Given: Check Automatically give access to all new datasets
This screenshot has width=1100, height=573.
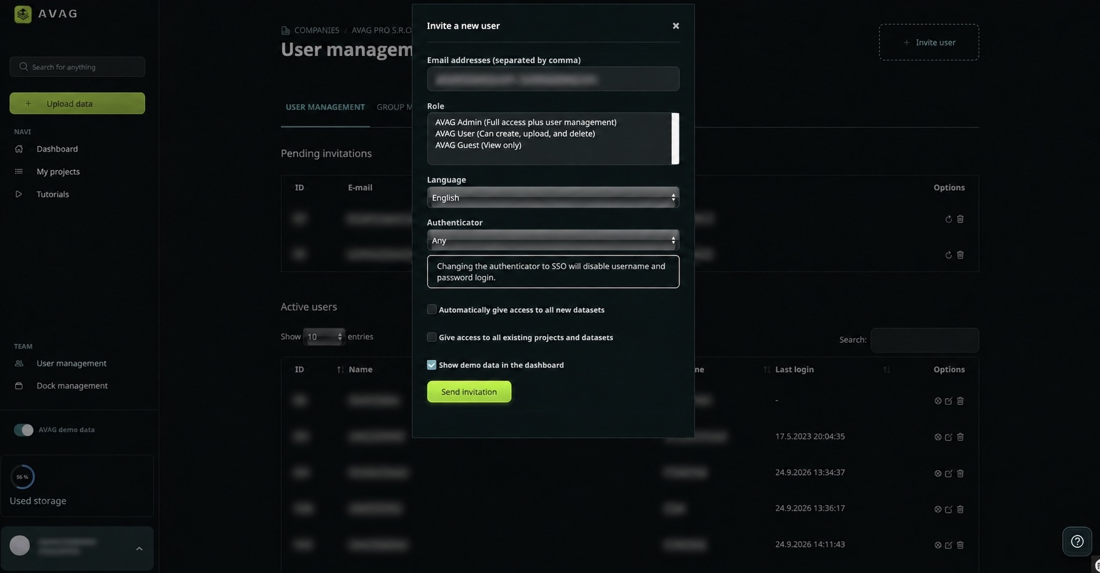Looking at the screenshot, I should [432, 309].
